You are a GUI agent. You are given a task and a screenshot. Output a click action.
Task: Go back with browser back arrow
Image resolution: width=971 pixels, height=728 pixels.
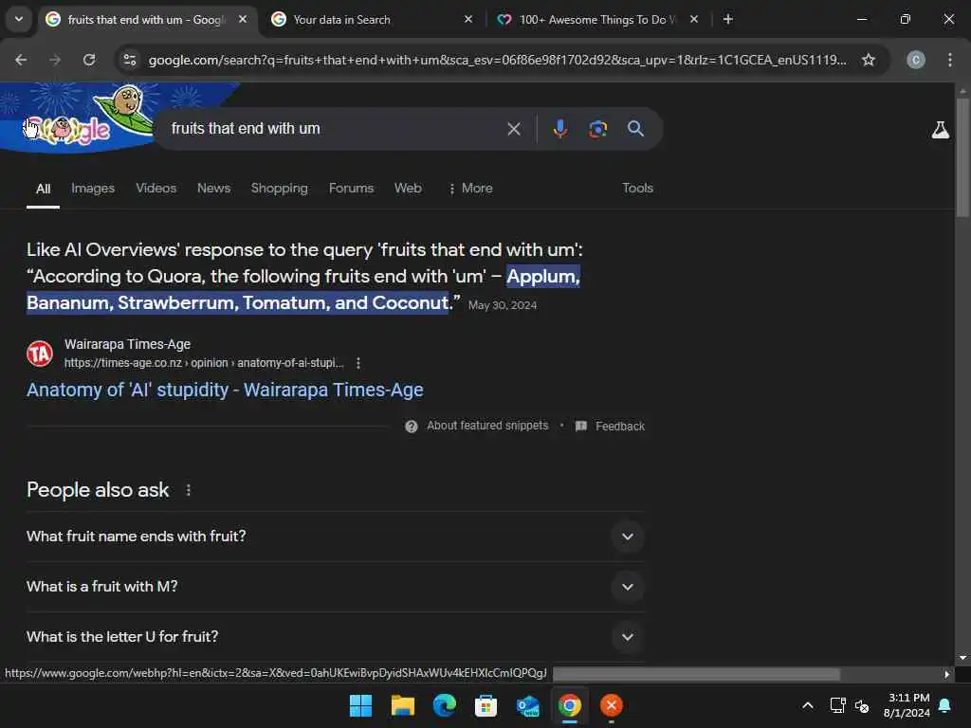tap(21, 60)
